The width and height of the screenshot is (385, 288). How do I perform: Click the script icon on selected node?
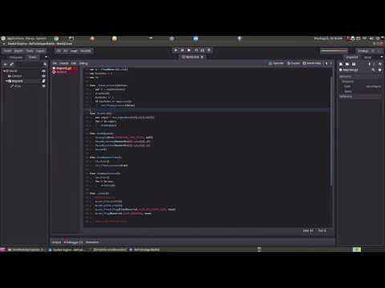43,81
